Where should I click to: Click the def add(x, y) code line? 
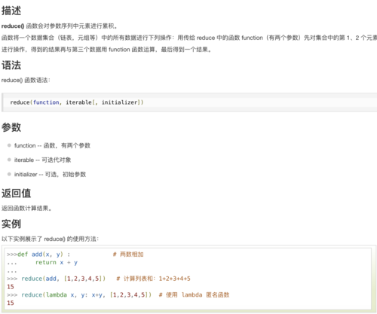pos(38,255)
